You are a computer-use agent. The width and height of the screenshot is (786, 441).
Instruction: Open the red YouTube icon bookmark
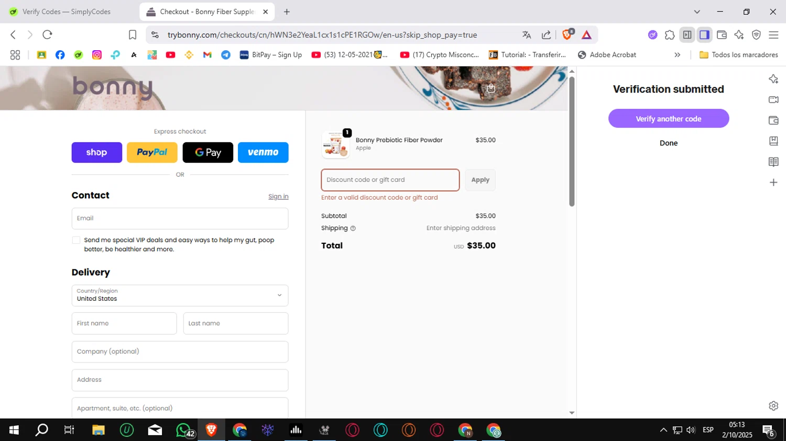tap(171, 54)
